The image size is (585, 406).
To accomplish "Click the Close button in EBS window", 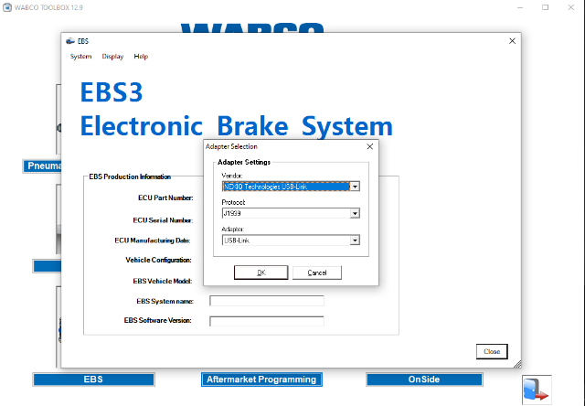I will (492, 351).
